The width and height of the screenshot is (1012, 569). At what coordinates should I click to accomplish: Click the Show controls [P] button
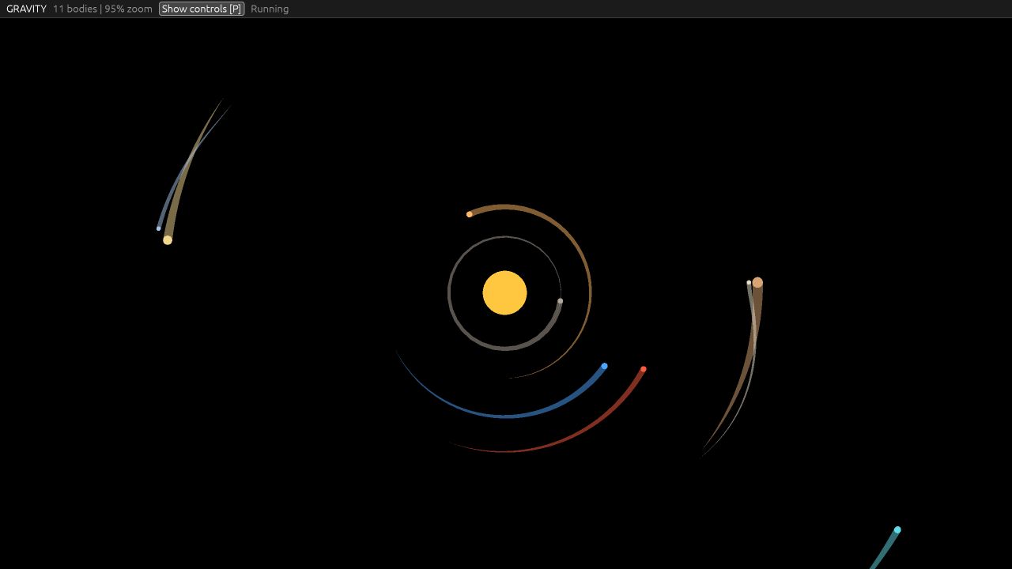pos(202,9)
